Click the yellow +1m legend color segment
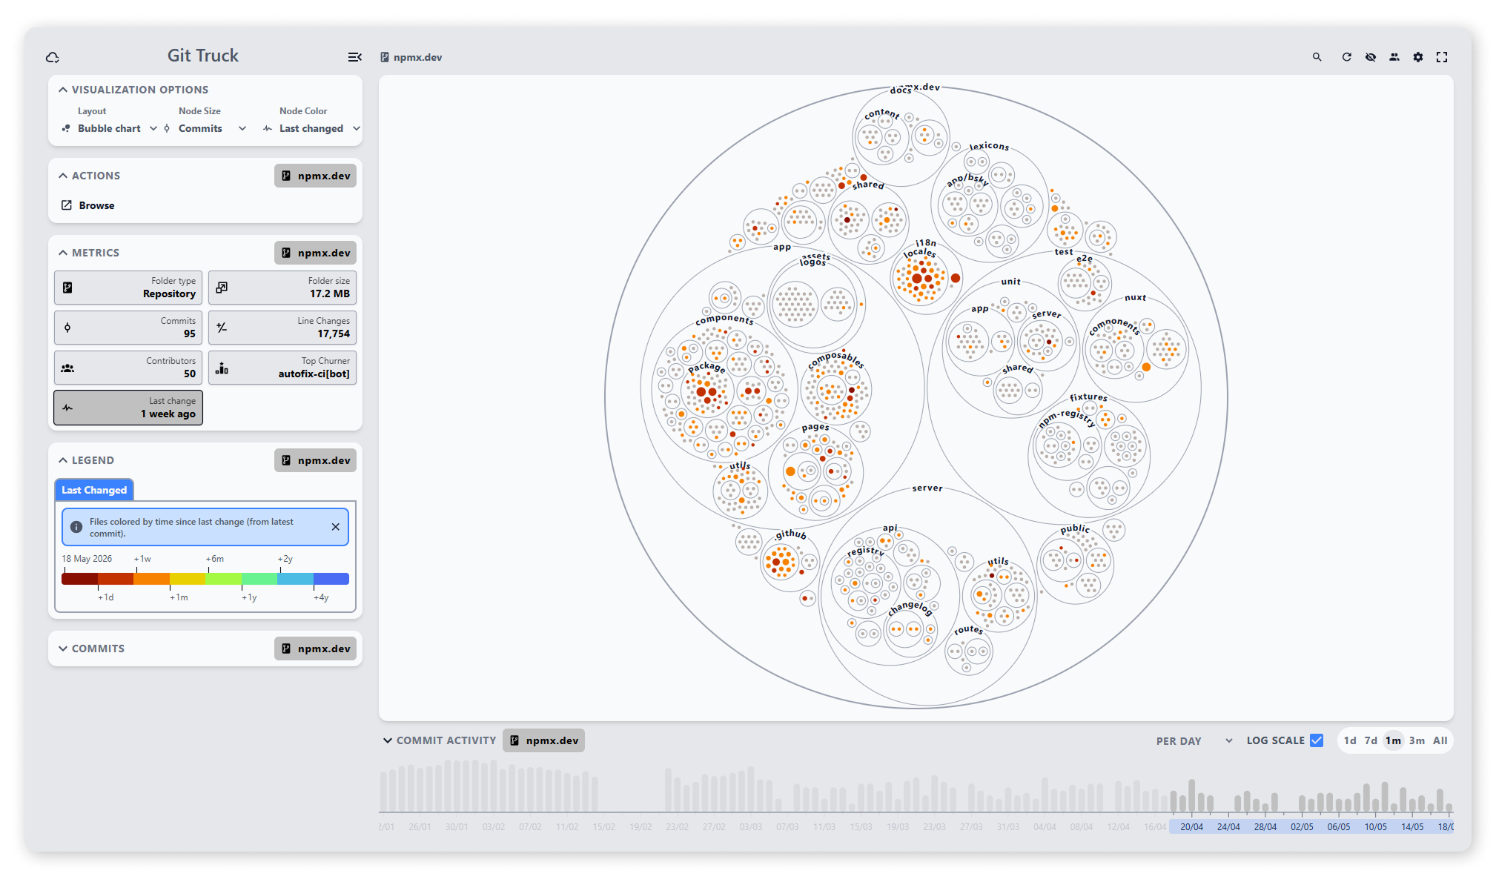This screenshot has height=879, width=1496. tap(188, 579)
